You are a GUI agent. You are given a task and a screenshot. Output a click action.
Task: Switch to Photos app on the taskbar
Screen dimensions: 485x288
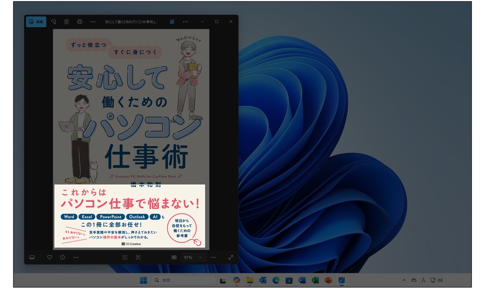(342, 280)
